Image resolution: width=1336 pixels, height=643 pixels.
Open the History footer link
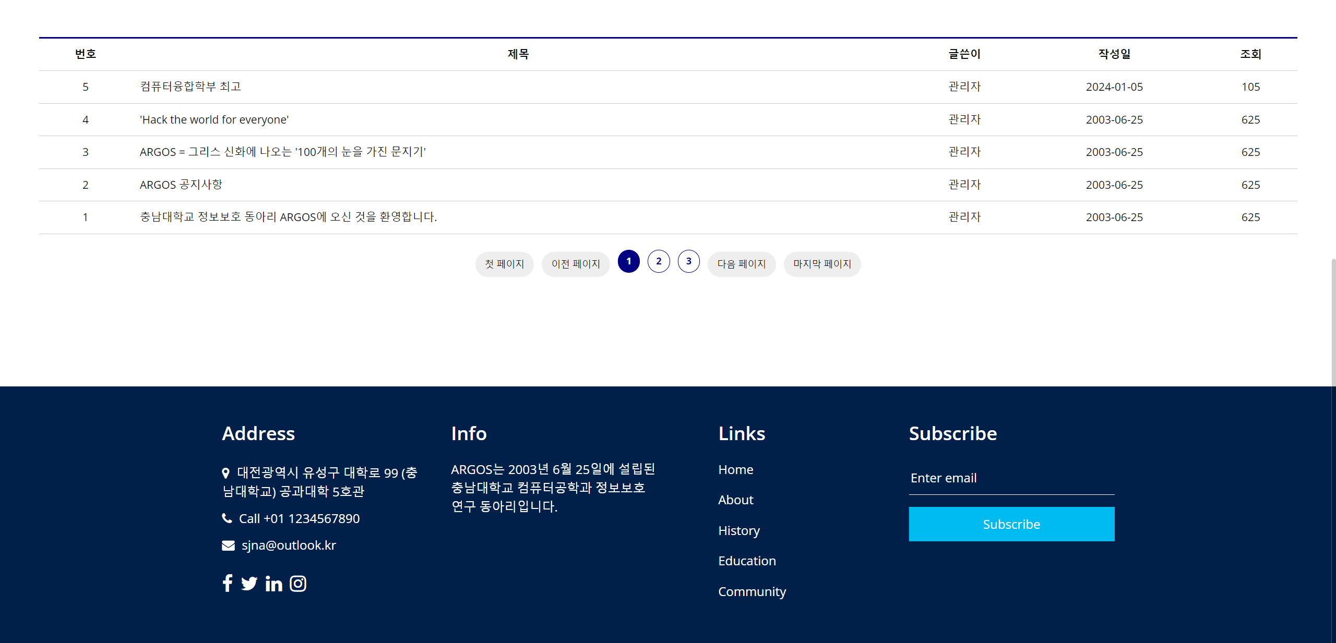(739, 530)
